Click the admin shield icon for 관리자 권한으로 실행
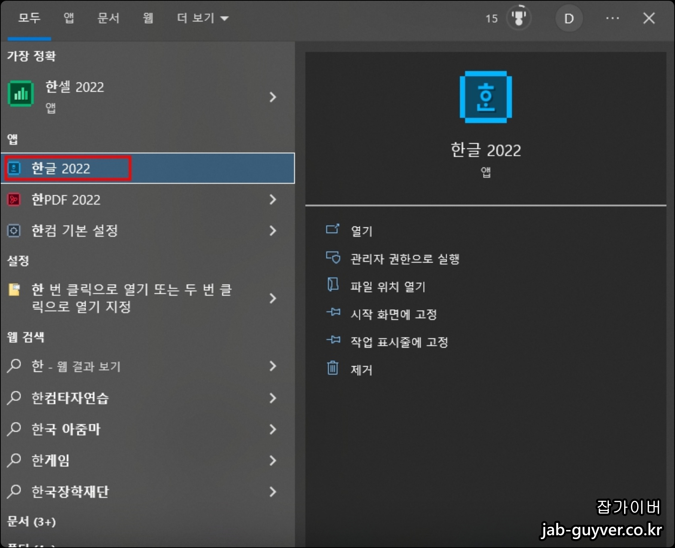Viewport: 675px width, 548px height. pos(333,257)
